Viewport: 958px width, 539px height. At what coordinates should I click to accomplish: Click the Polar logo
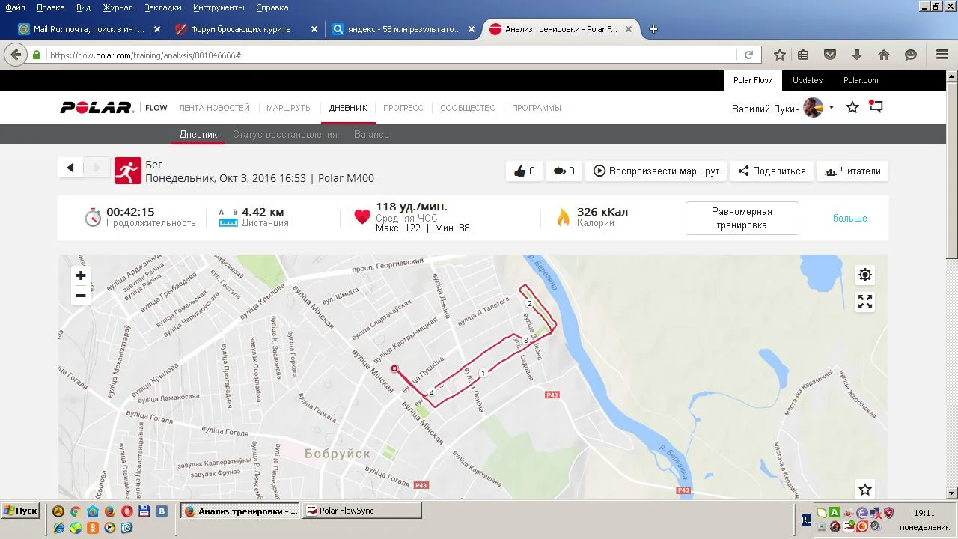pyautogui.click(x=97, y=108)
